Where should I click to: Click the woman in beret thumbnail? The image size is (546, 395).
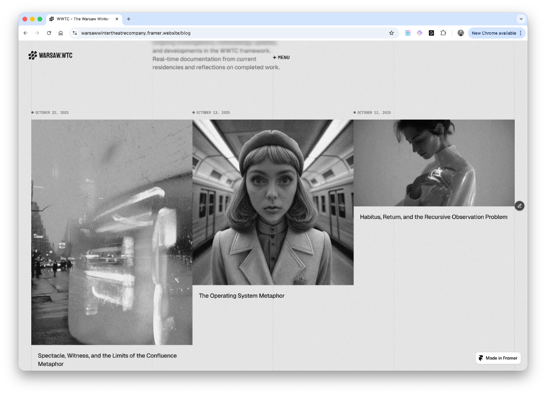(273, 202)
